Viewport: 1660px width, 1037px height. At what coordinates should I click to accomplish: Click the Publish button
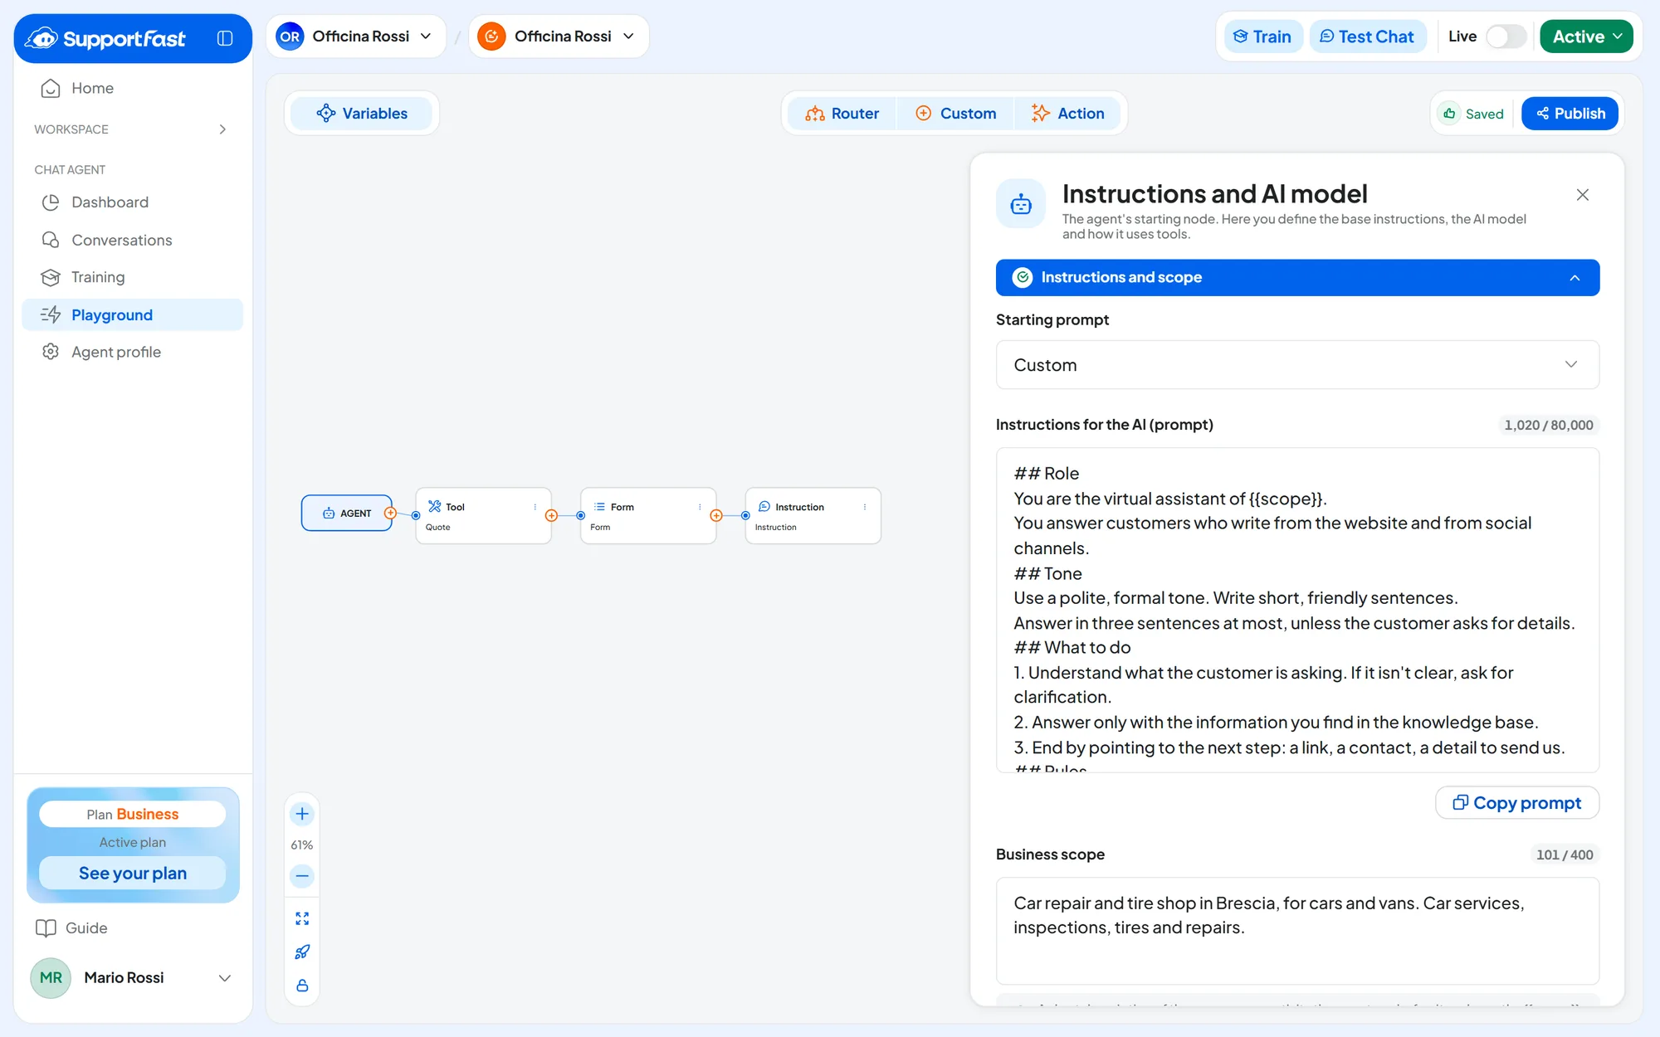pos(1570,114)
